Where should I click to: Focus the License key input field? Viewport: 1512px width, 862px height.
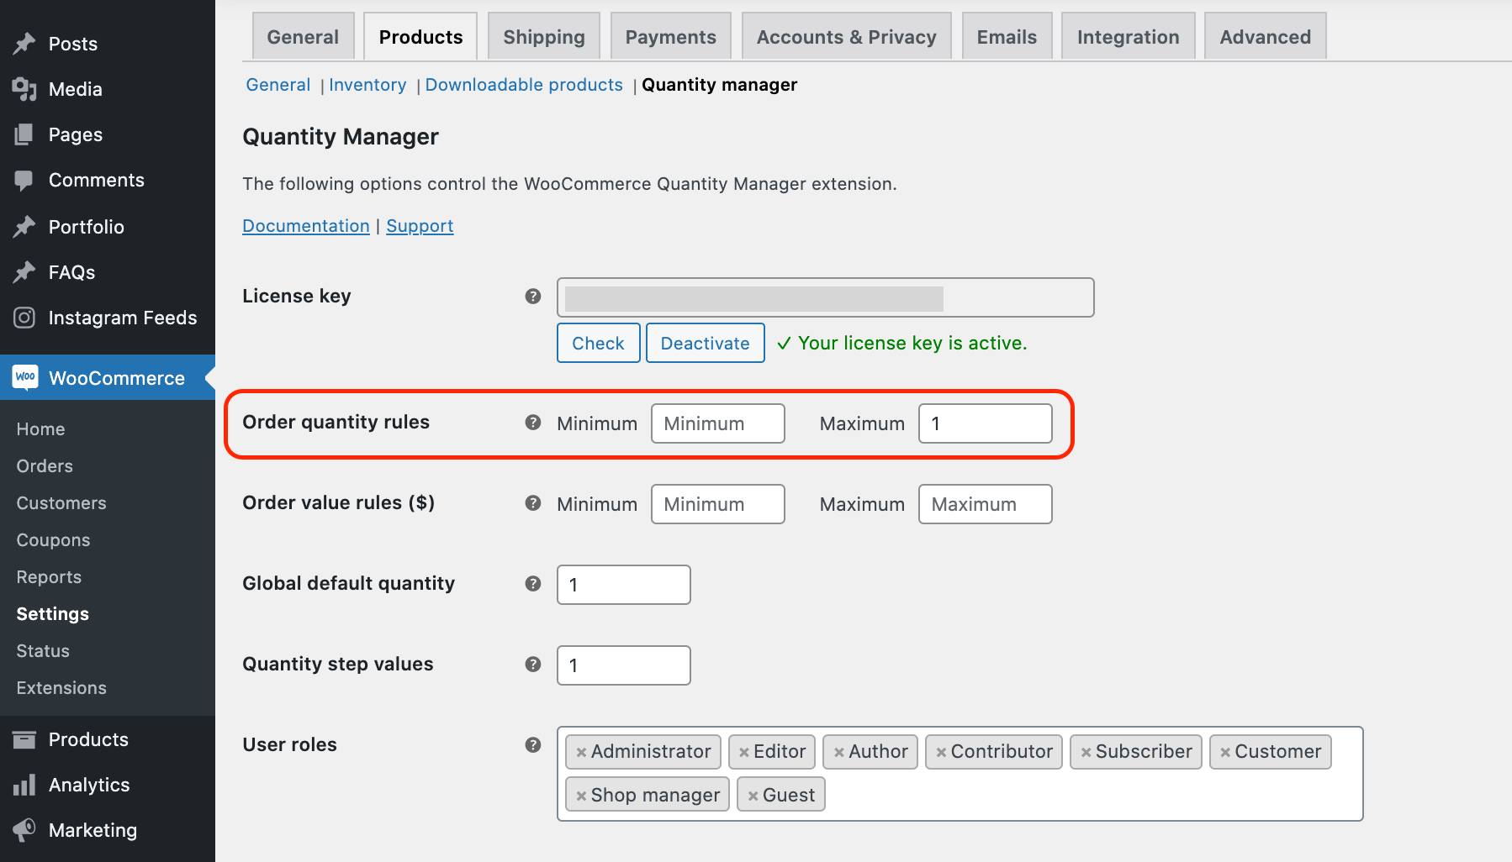(x=825, y=297)
